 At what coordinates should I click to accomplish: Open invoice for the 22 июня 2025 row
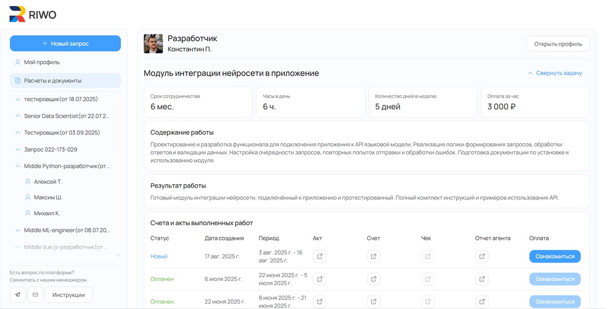click(x=373, y=302)
